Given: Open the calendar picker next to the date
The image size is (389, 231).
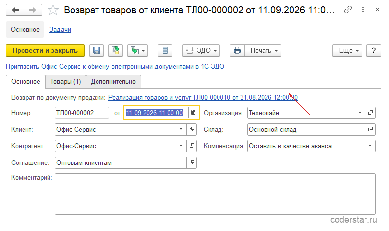Looking at the screenshot, I should 193,113.
